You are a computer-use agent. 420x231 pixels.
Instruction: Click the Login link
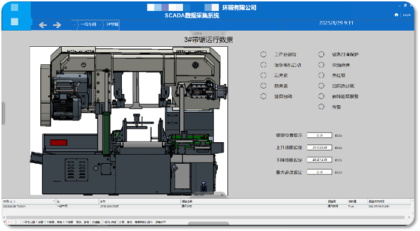tap(407, 15)
